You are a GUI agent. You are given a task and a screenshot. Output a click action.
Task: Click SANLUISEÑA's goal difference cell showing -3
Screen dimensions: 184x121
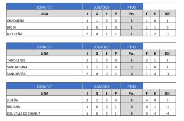point(168,73)
